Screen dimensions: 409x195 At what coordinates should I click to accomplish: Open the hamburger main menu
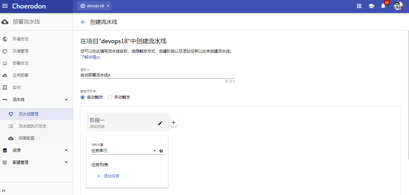(x=5, y=6)
